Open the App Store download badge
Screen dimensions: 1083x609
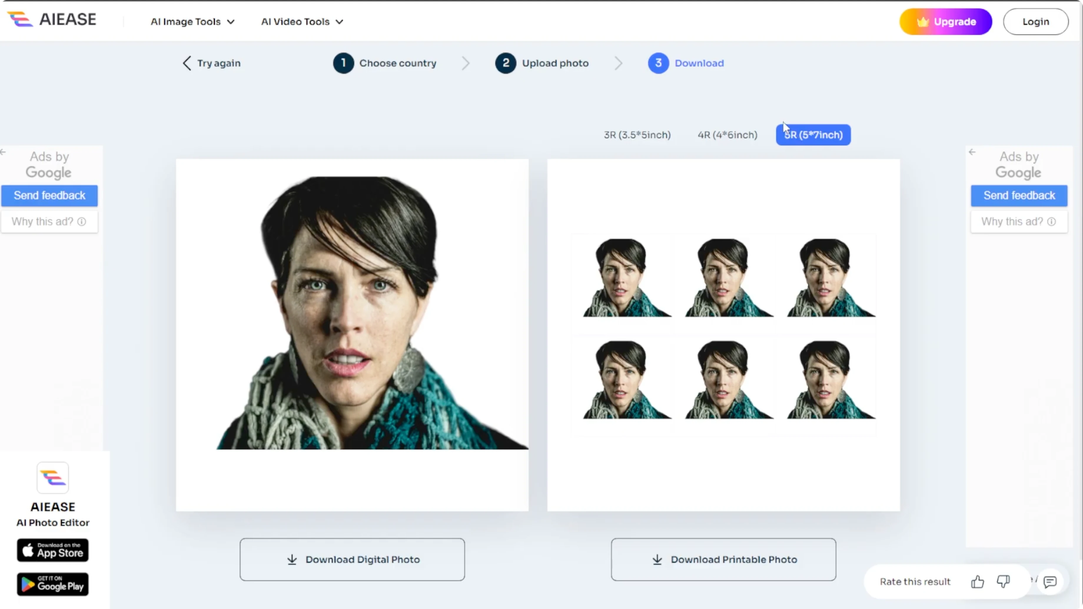pos(53,550)
